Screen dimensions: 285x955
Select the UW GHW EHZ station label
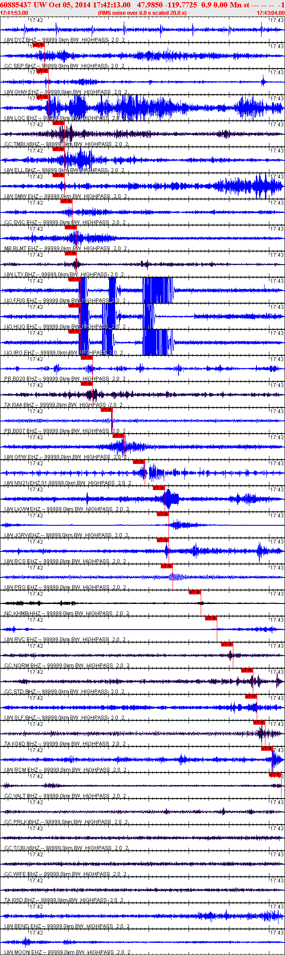pos(21,92)
